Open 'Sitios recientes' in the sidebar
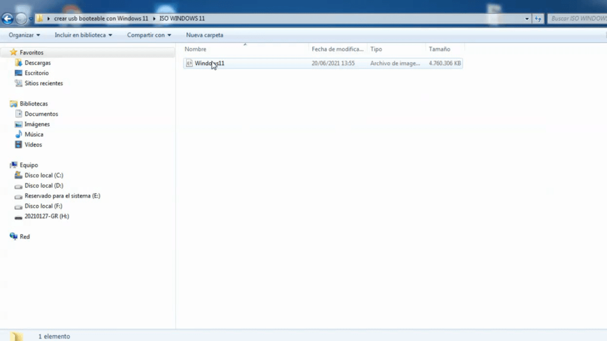 click(44, 83)
